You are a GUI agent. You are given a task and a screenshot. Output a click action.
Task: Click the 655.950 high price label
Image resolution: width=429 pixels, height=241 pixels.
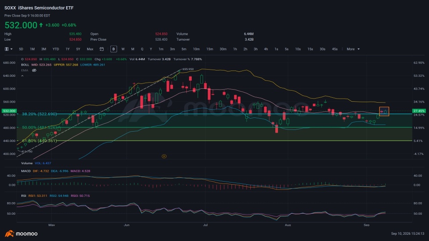pyautogui.click(x=188, y=69)
